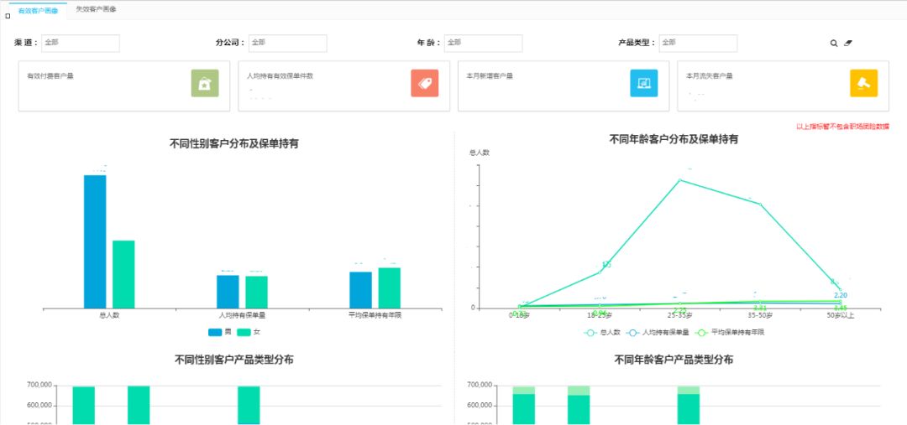Toggle the 男 series in gender chart legend
The image size is (907, 425).
click(x=220, y=332)
